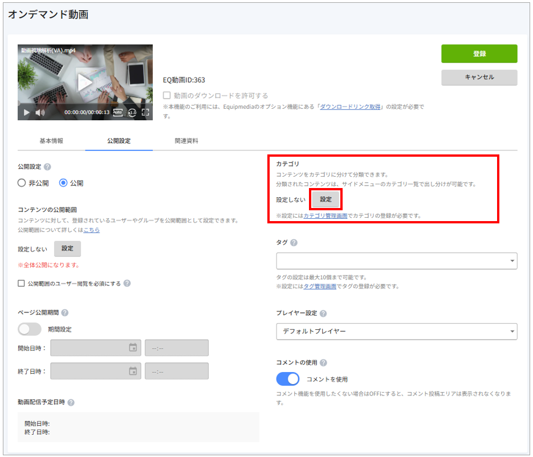Click 設定 button under カテゴリ

point(326,199)
